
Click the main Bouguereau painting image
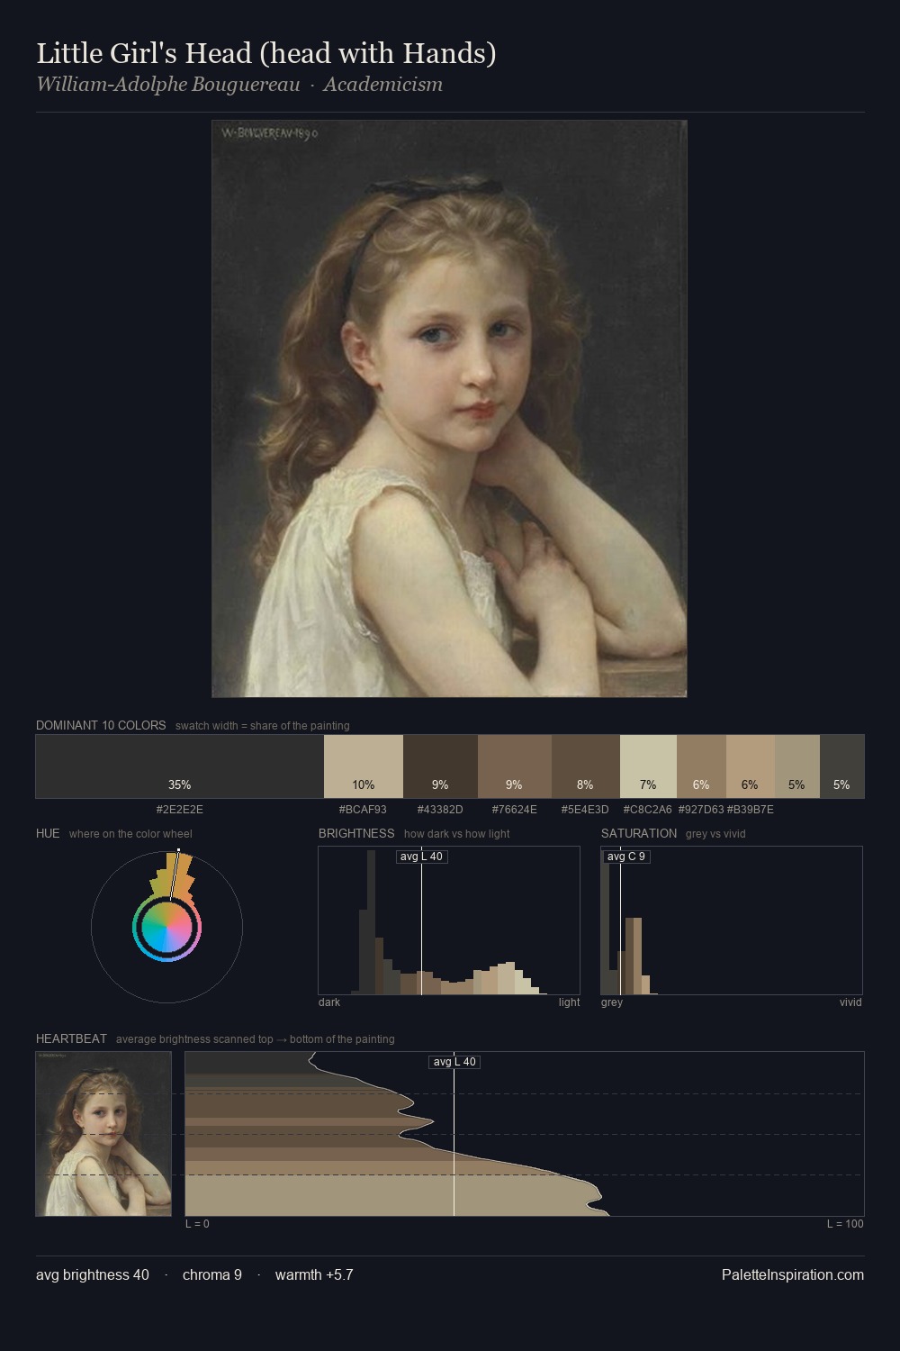point(449,409)
